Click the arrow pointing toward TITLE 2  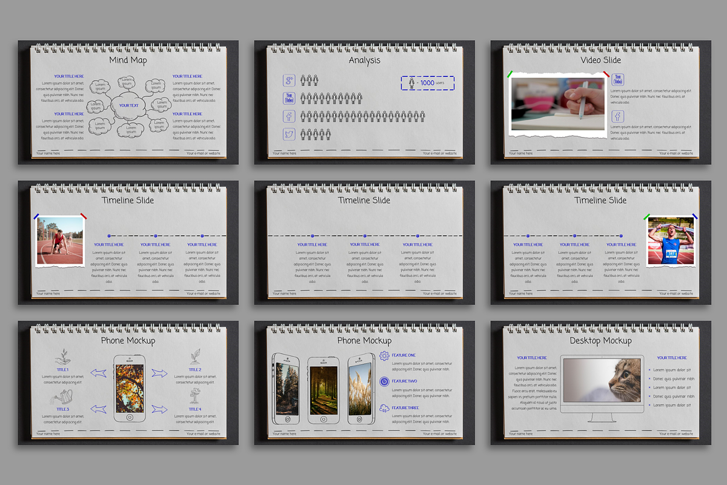159,373
